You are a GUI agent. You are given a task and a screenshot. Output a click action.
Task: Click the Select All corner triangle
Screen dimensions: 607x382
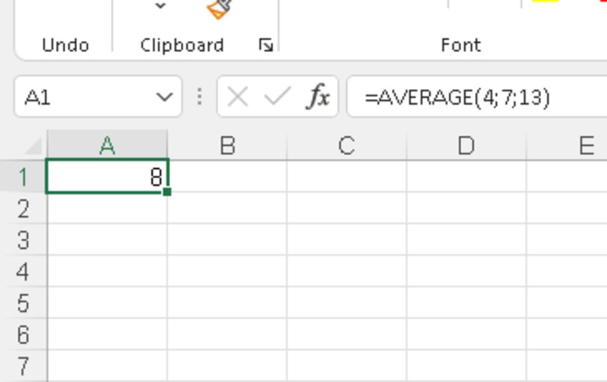33,146
